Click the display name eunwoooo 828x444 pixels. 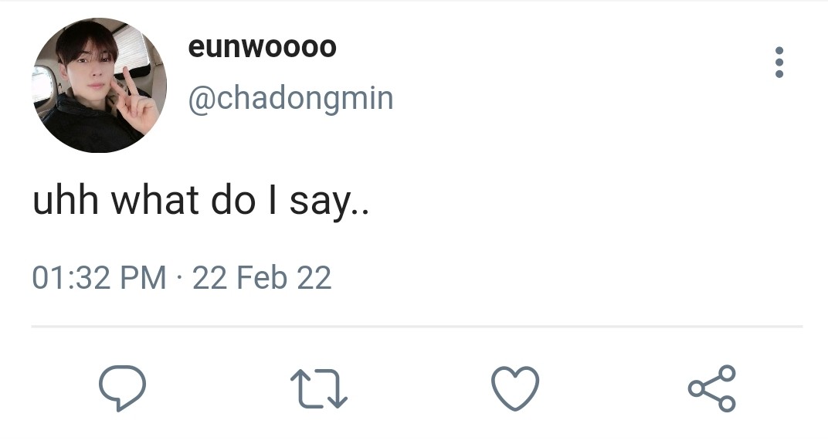(262, 48)
